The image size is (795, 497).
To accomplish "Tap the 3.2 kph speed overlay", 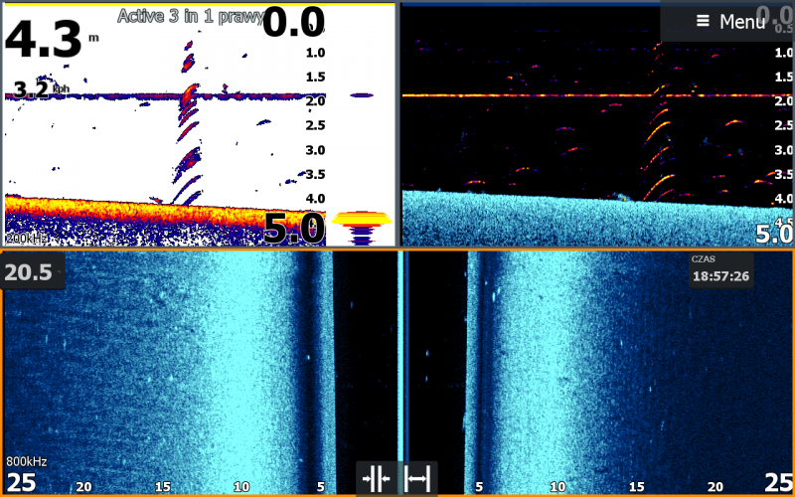I will tap(40, 90).
